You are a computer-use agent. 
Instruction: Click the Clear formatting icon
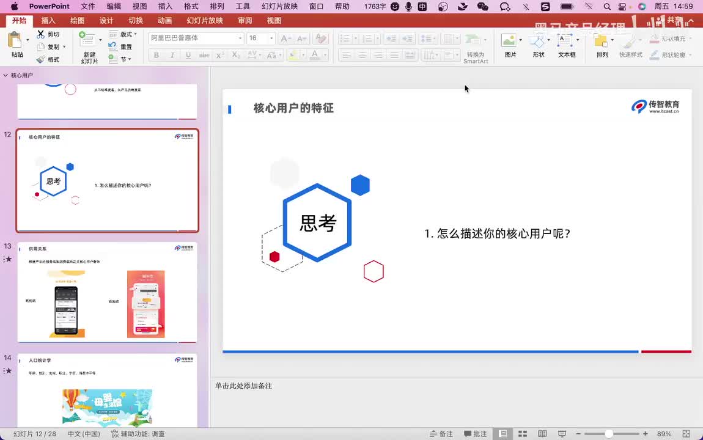pyautogui.click(x=320, y=38)
